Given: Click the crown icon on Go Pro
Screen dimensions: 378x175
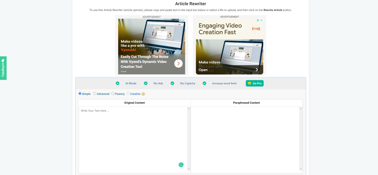Looking at the screenshot, I should pos(250,83).
